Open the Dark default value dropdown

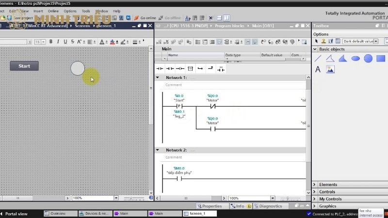tap(376, 42)
